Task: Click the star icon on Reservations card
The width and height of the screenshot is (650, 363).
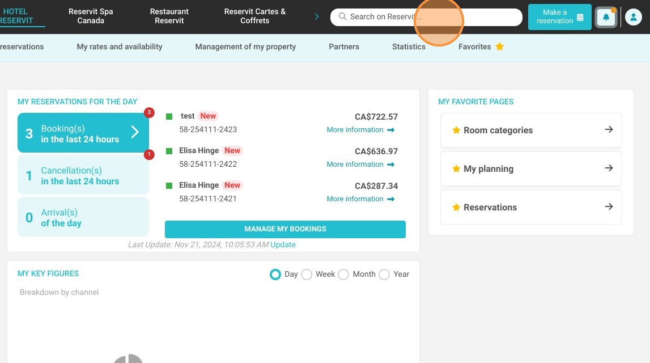Action: point(456,207)
